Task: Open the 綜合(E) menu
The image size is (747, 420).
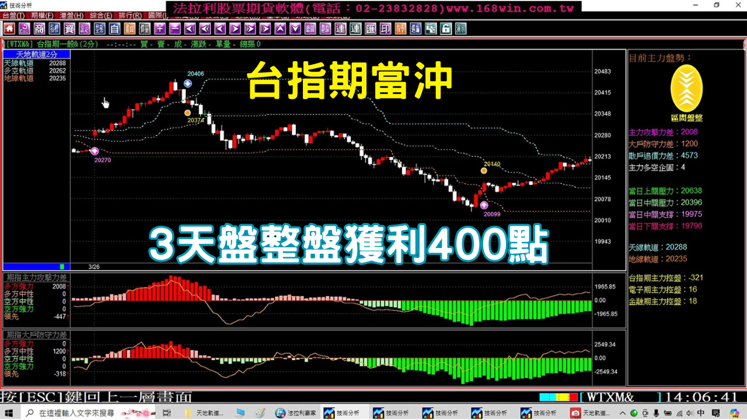Action: (101, 16)
